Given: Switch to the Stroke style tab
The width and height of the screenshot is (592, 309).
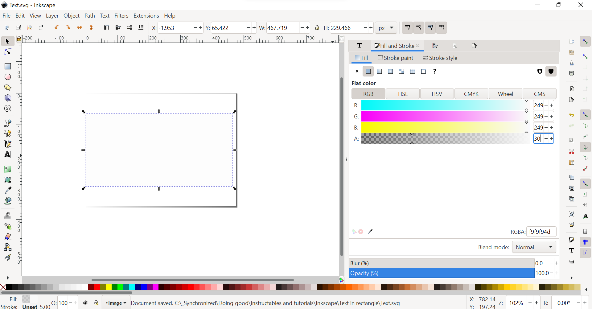Looking at the screenshot, I should click(440, 58).
